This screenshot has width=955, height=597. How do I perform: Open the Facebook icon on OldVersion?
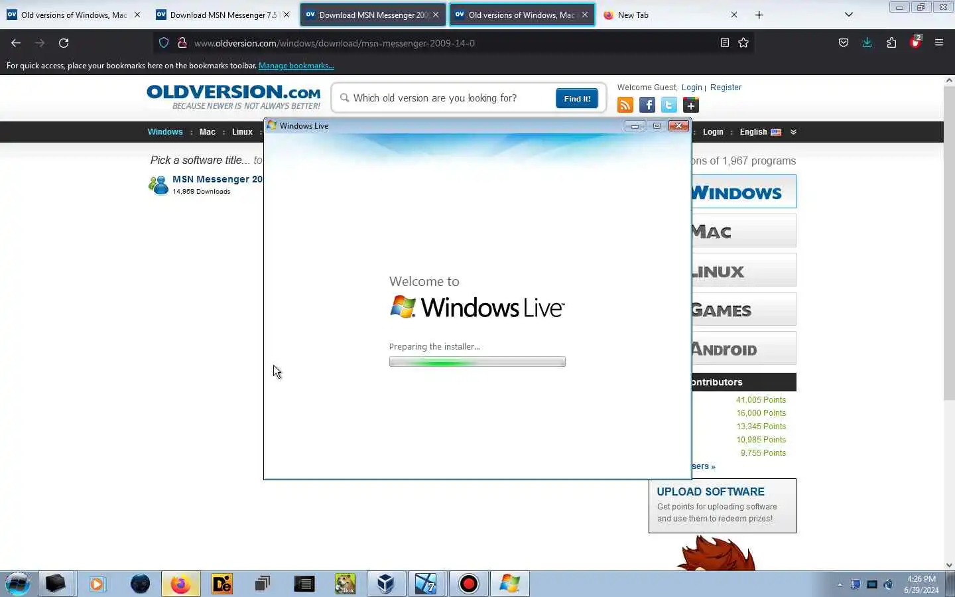click(x=647, y=105)
